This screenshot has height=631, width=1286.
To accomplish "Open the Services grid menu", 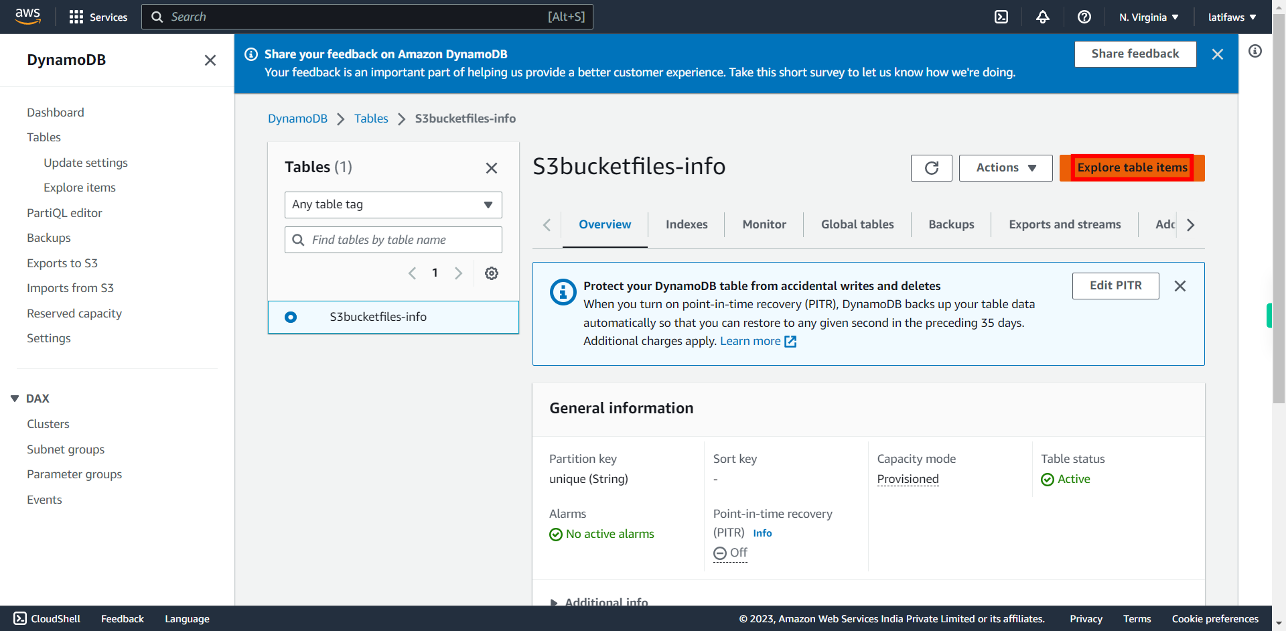I will pos(98,17).
